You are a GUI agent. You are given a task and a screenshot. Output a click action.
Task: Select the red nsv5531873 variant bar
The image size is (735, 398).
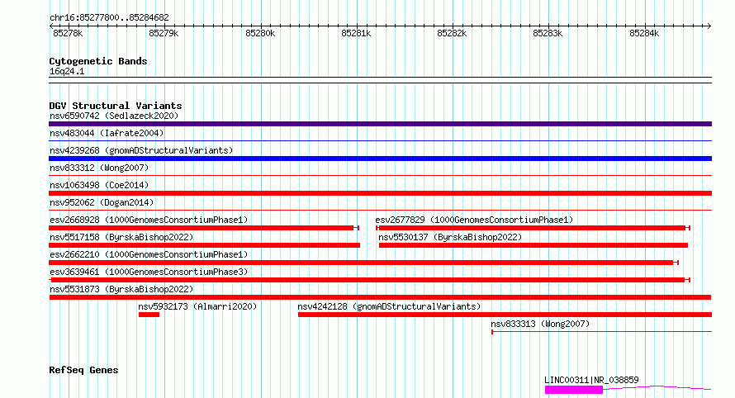pyautogui.click(x=380, y=297)
